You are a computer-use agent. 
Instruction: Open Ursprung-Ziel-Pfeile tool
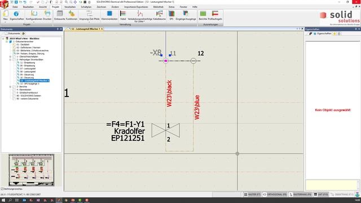[89, 15]
